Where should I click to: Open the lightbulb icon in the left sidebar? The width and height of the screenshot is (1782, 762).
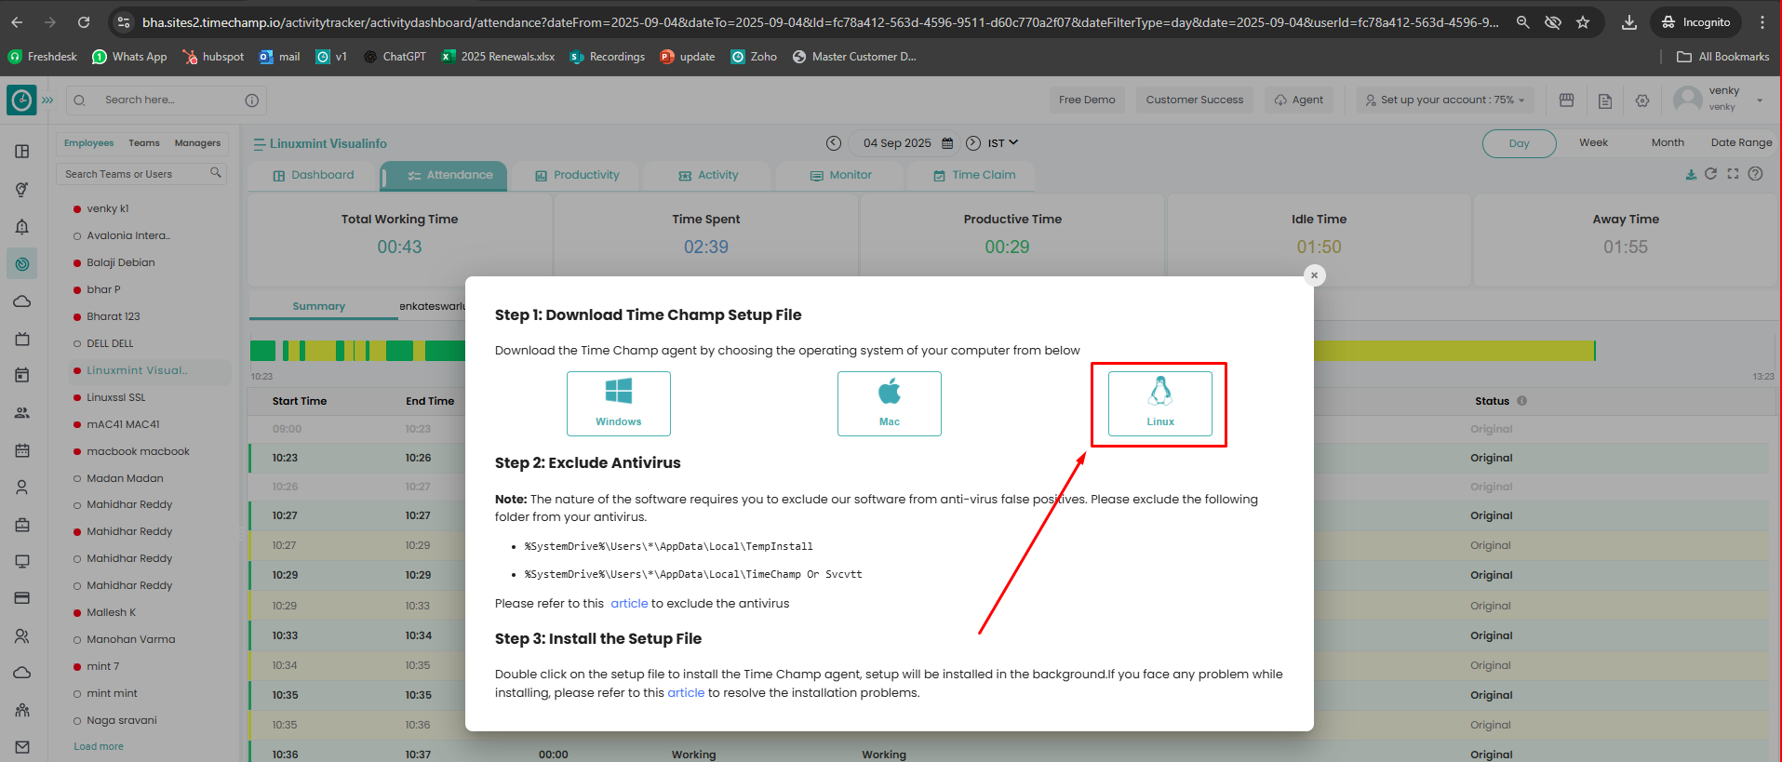22,190
